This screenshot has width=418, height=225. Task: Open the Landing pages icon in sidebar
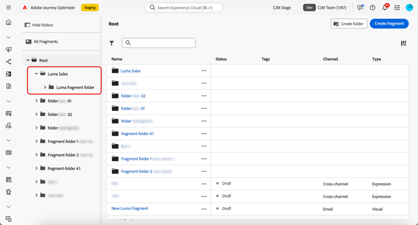tap(8, 74)
